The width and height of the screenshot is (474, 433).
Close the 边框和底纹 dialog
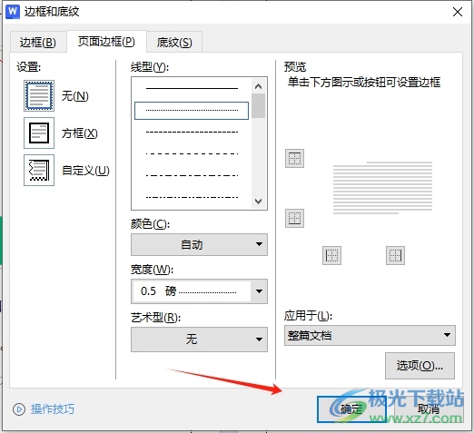(x=458, y=12)
